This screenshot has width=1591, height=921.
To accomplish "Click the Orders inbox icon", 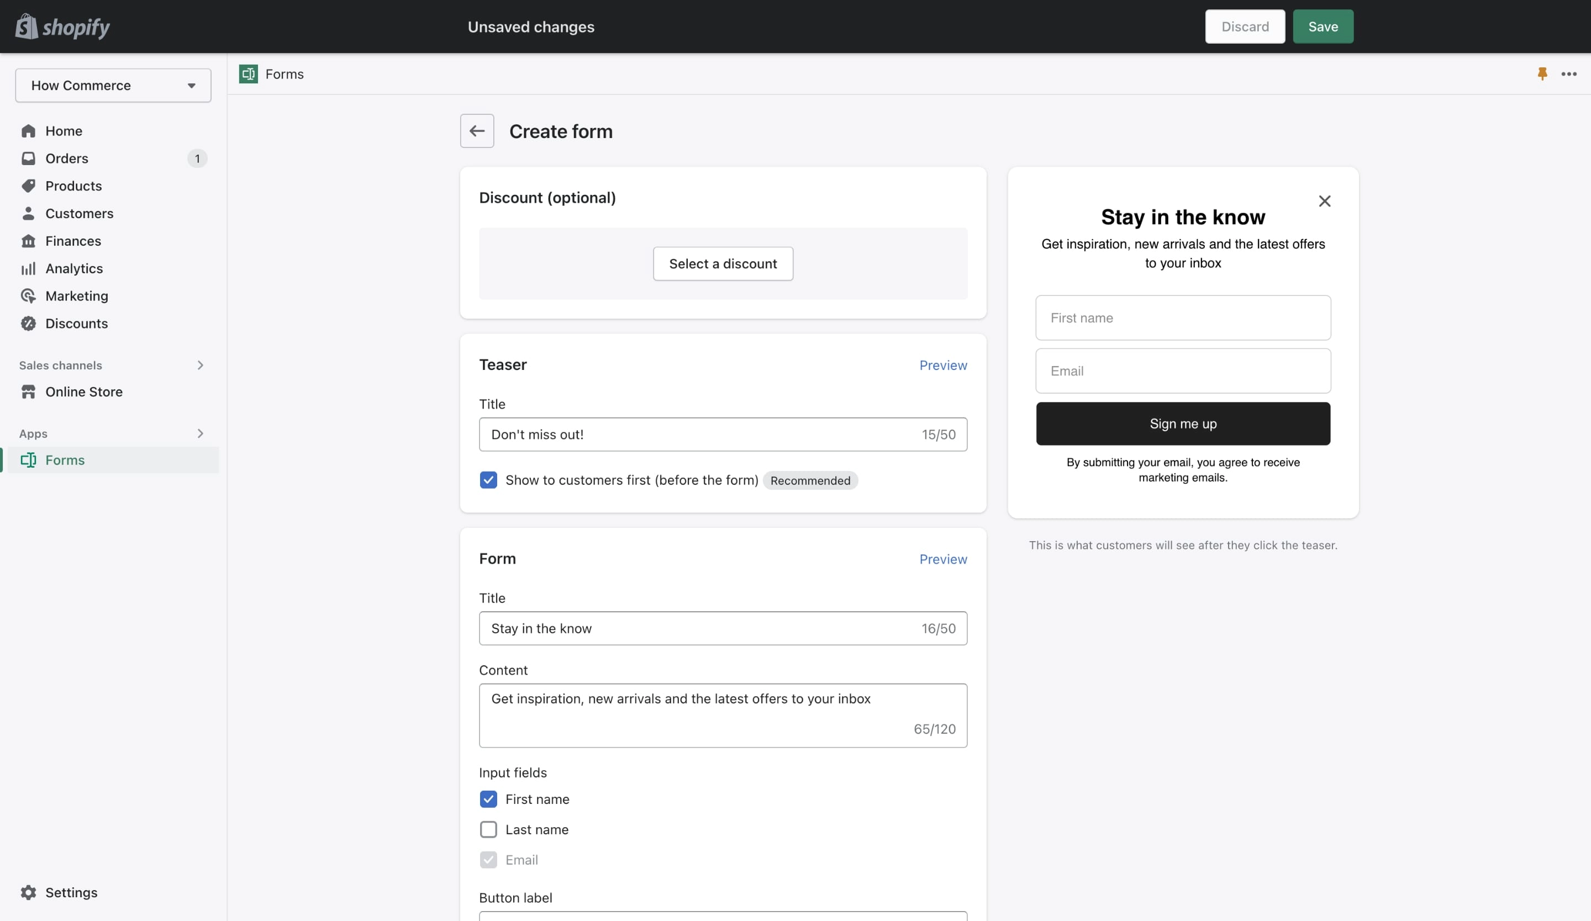I will coord(28,158).
